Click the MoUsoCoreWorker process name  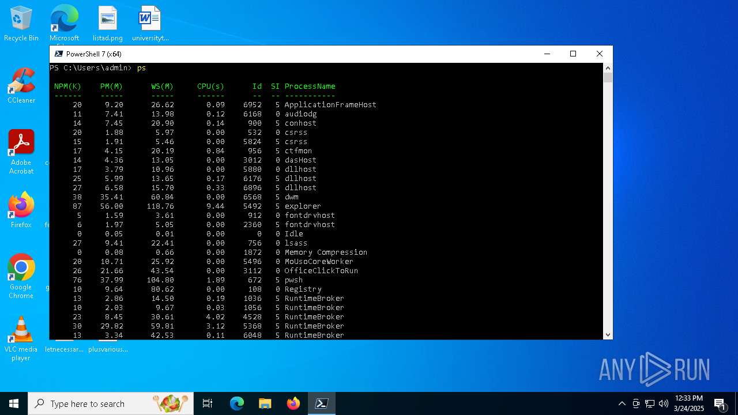(319, 262)
